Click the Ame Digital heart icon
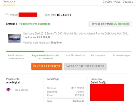 click(x=8, y=90)
